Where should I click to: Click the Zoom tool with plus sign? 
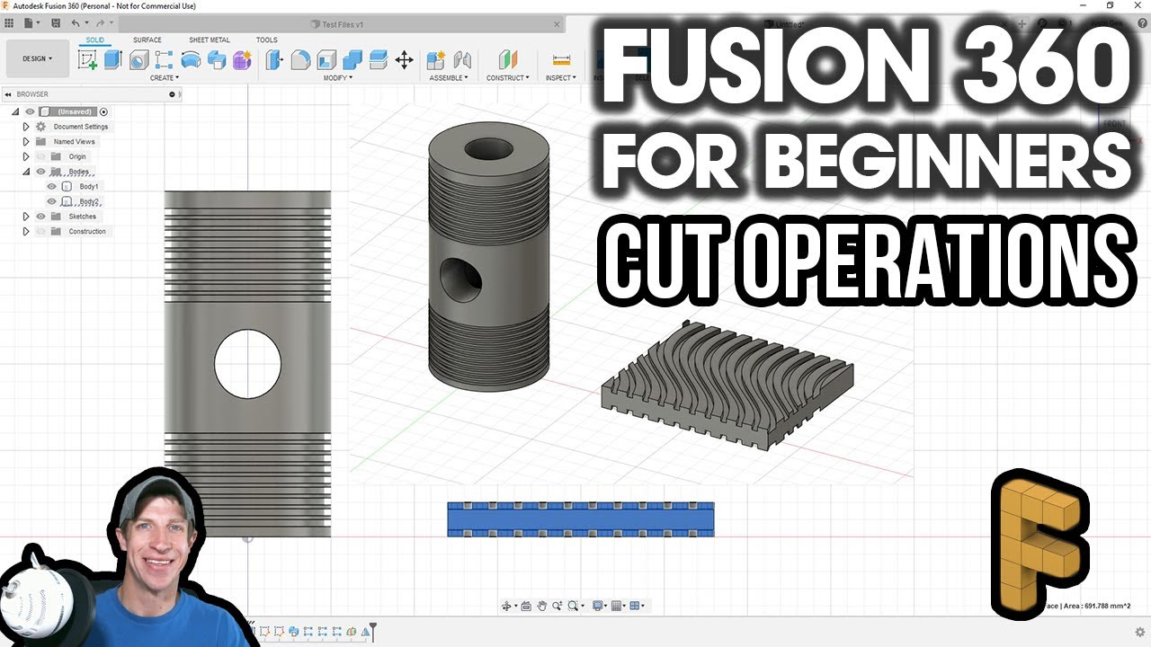coord(558,607)
